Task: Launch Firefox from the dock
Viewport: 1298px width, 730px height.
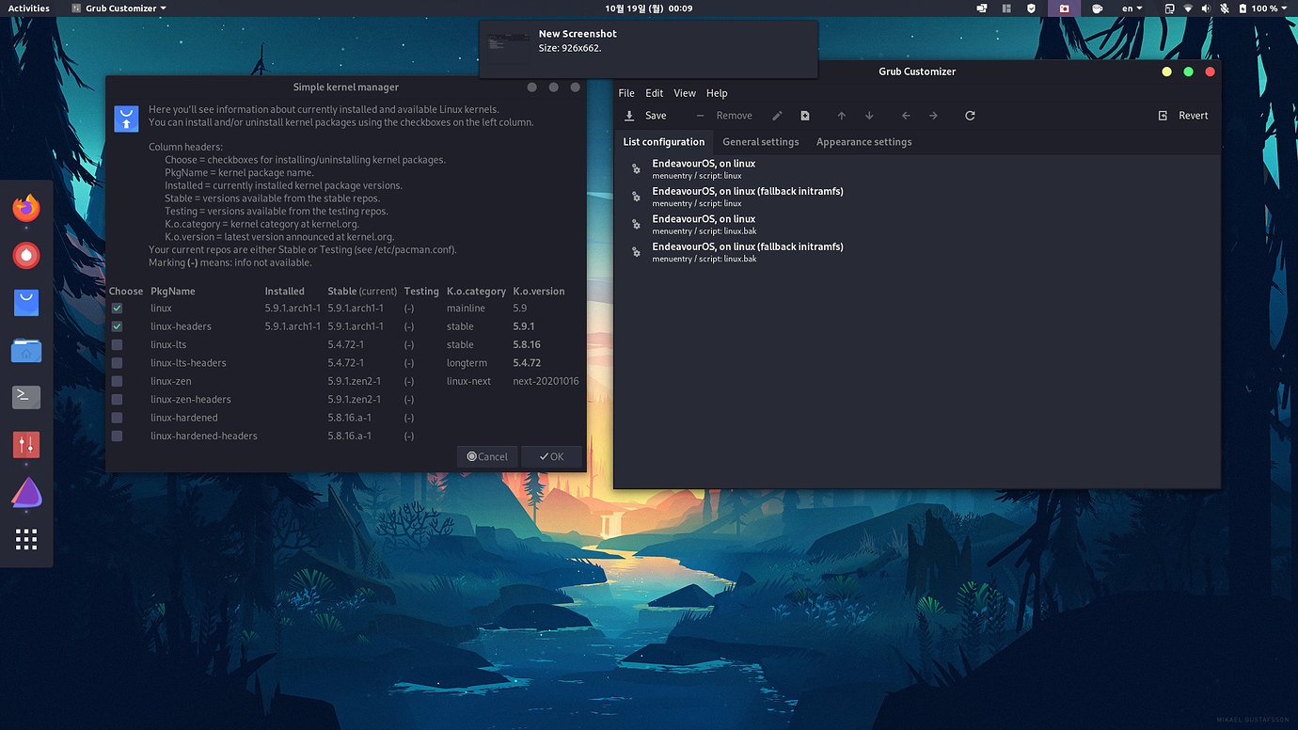Action: click(x=26, y=208)
